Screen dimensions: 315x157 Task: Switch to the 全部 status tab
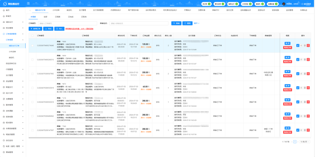[x=46, y=17]
